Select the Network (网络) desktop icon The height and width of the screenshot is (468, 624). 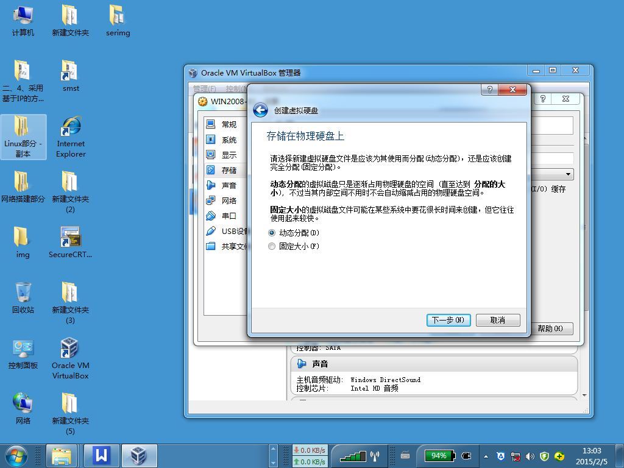23,409
